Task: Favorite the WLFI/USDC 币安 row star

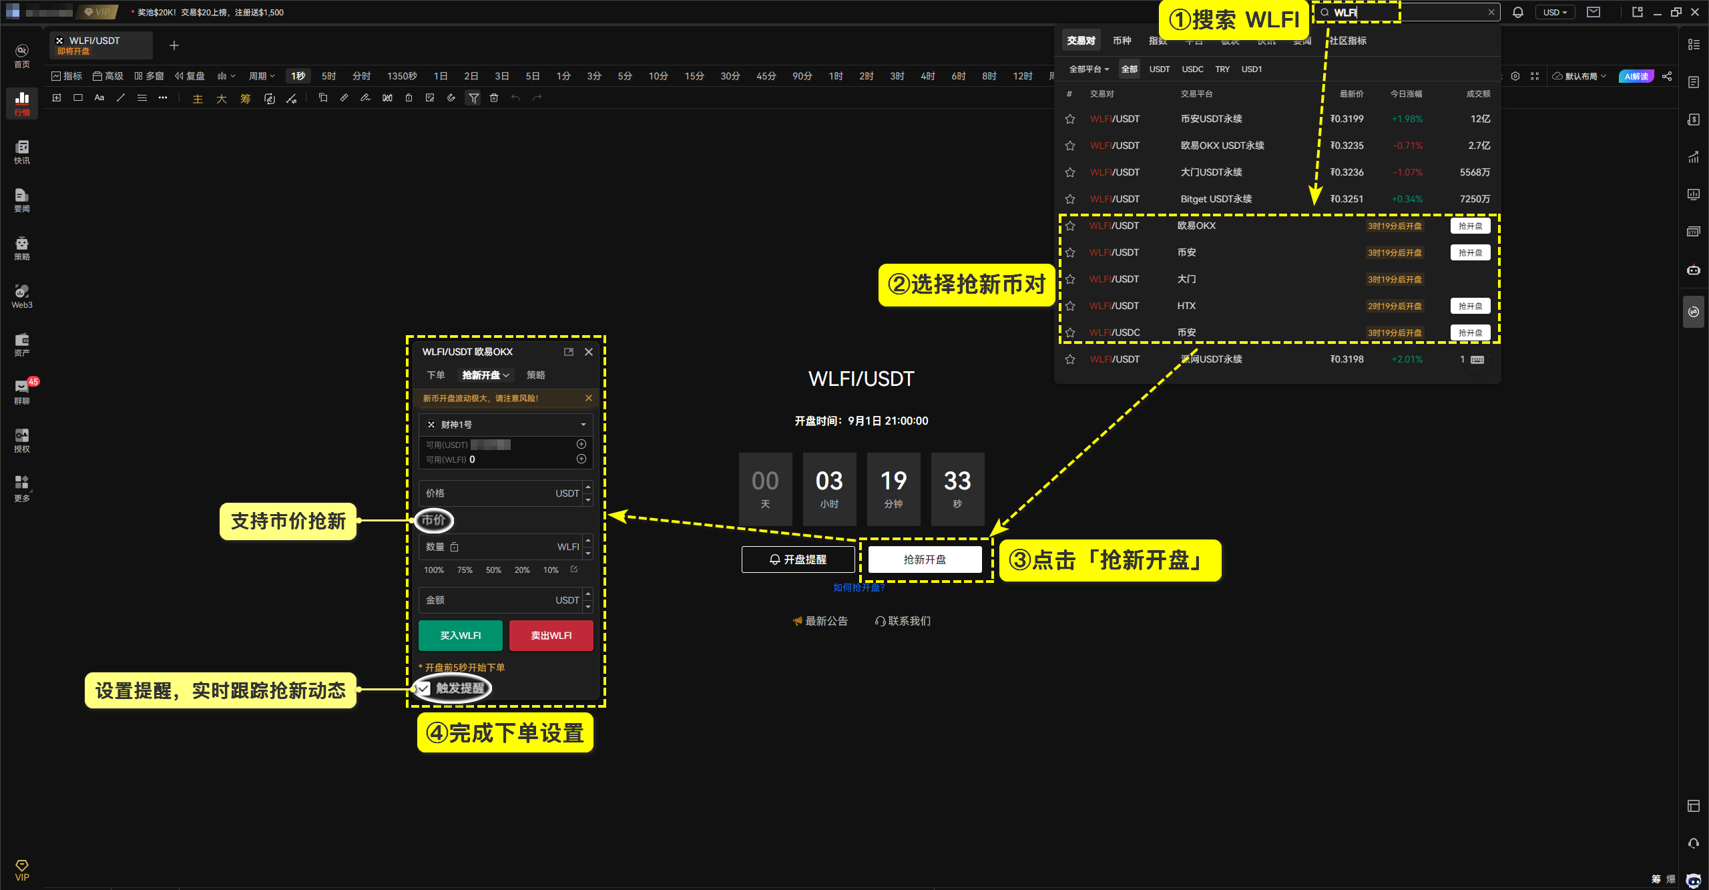Action: 1070,332
